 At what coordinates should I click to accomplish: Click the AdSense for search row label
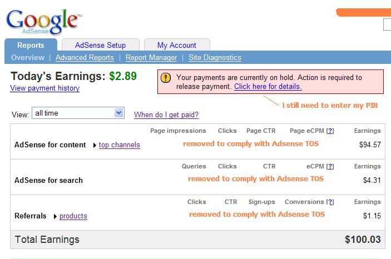click(x=48, y=180)
